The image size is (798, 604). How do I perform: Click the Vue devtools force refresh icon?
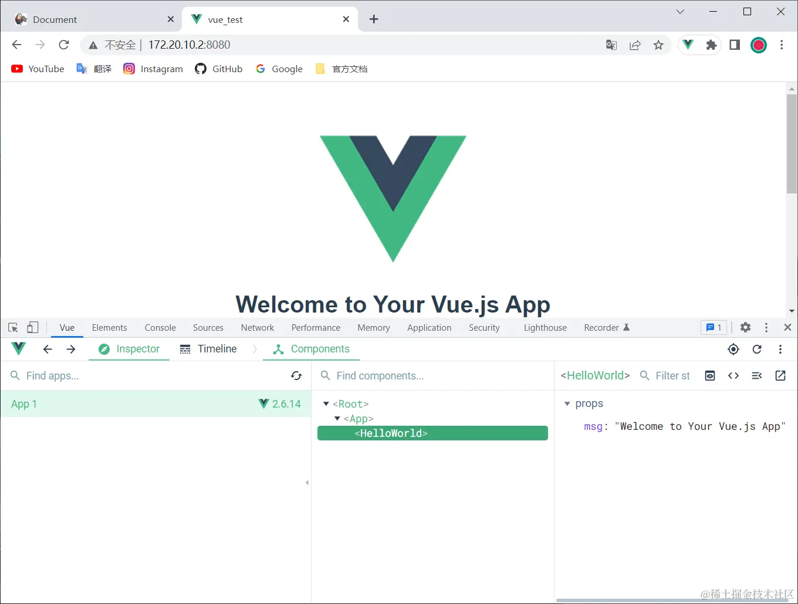click(x=757, y=349)
